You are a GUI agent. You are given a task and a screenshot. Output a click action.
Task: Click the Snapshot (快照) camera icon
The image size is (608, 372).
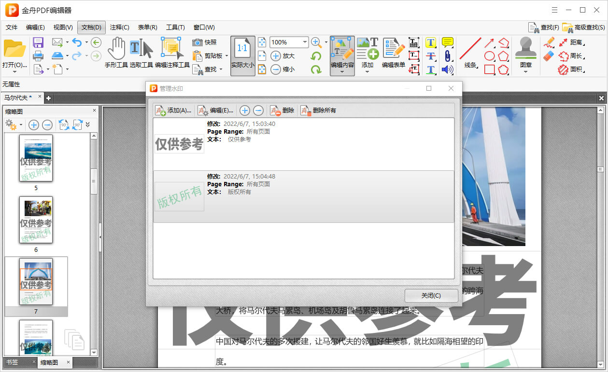[x=198, y=42]
